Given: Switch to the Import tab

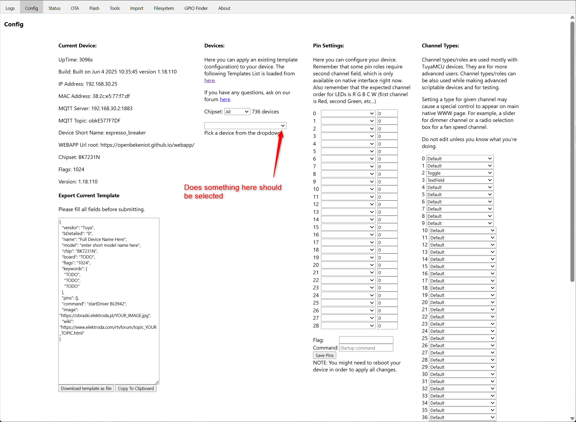Looking at the screenshot, I should (x=137, y=8).
